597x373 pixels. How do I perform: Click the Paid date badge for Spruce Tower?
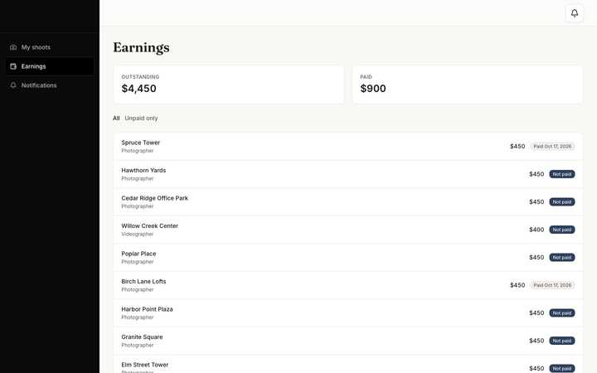click(x=552, y=147)
